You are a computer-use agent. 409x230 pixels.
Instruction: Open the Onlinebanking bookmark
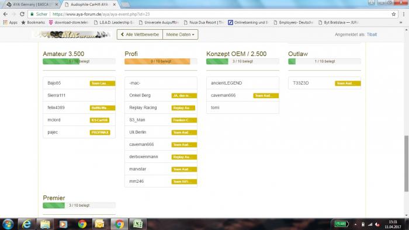click(x=248, y=22)
